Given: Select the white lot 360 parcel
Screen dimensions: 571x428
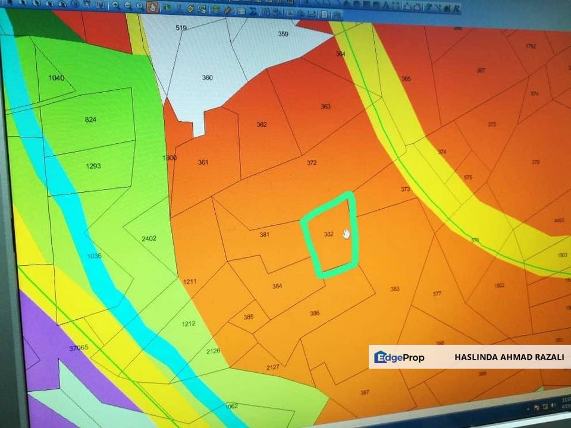Looking at the screenshot, I should 207,78.
